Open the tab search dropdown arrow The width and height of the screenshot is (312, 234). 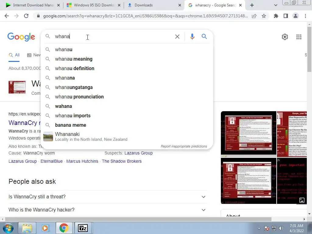275,5
